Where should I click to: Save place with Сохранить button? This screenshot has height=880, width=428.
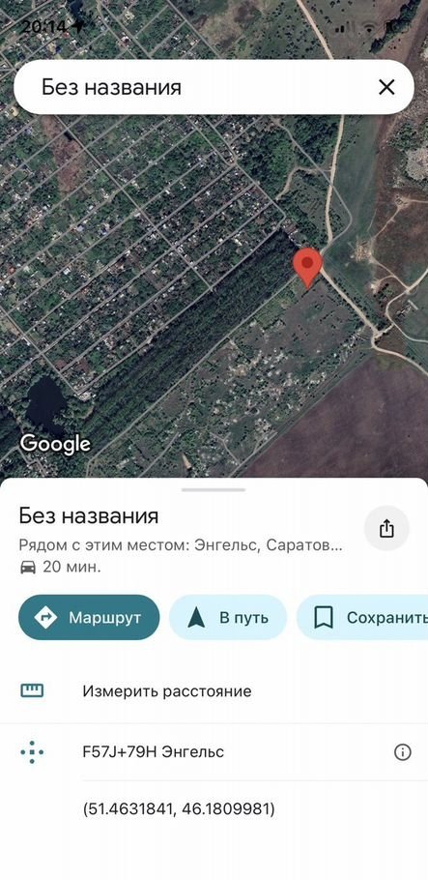click(362, 617)
